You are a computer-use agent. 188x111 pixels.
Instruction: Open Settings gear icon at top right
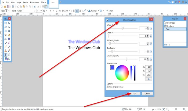(x=183, y=2)
